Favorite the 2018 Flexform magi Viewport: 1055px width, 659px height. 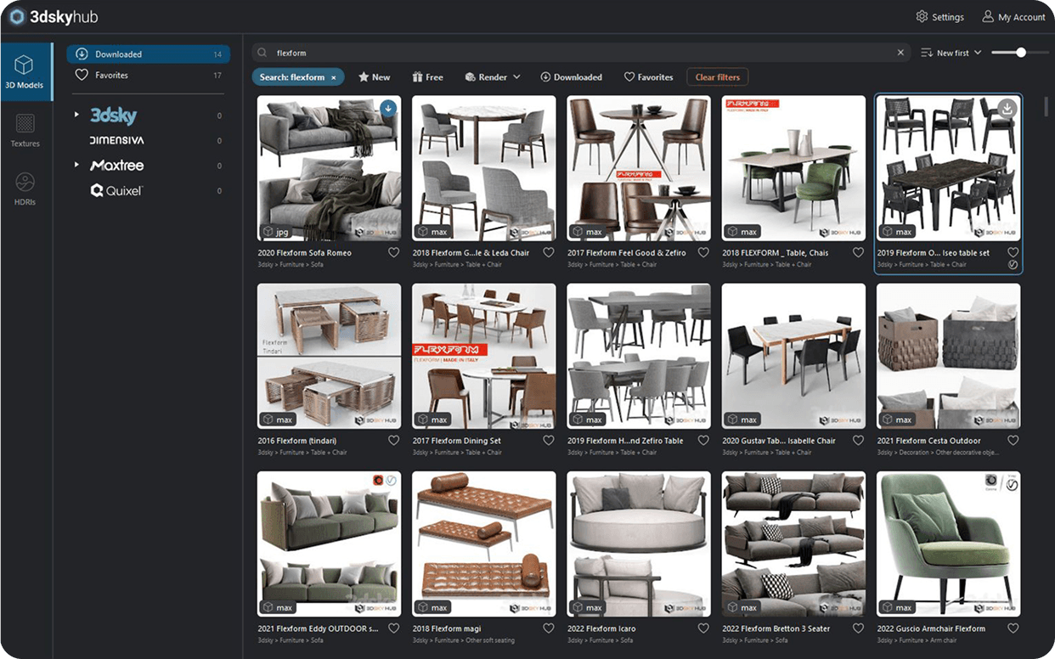tap(549, 628)
